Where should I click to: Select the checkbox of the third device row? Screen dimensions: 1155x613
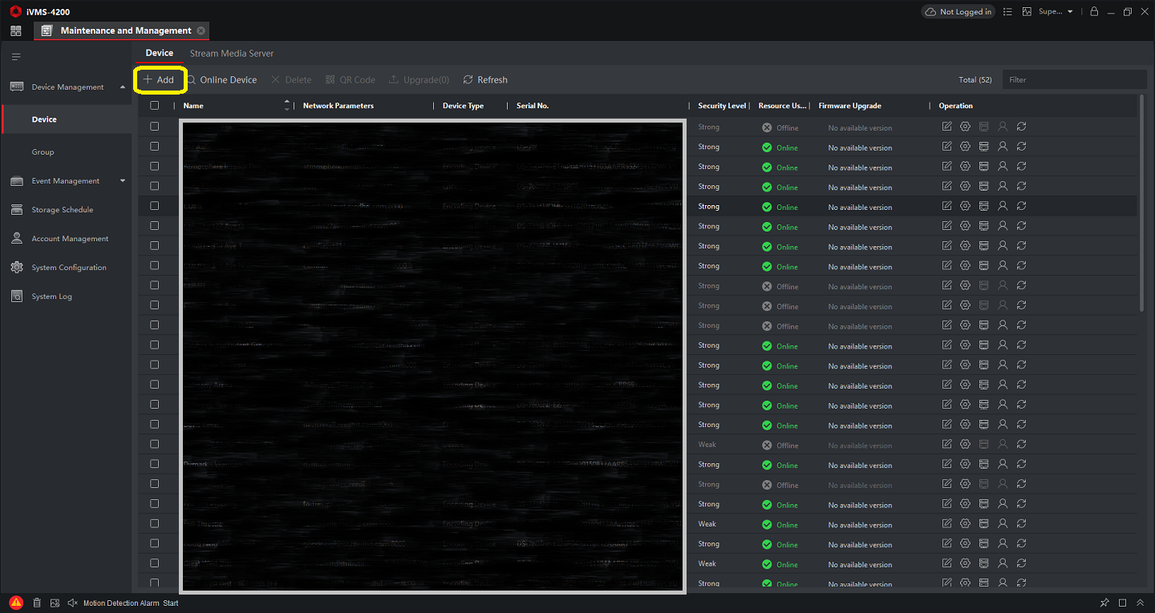(x=155, y=167)
